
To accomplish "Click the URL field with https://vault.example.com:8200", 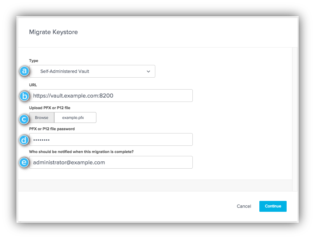I will coord(111,95).
